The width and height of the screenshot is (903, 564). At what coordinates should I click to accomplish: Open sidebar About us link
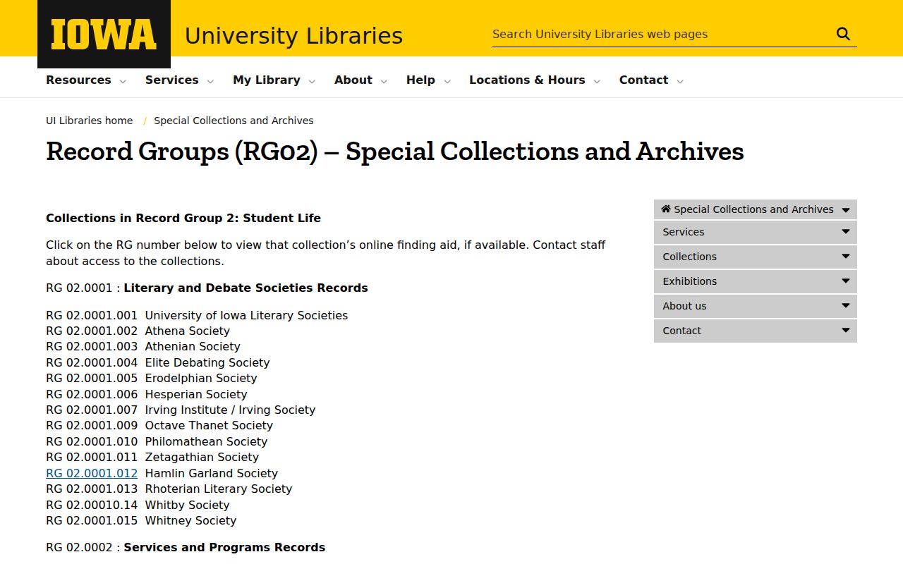(684, 306)
